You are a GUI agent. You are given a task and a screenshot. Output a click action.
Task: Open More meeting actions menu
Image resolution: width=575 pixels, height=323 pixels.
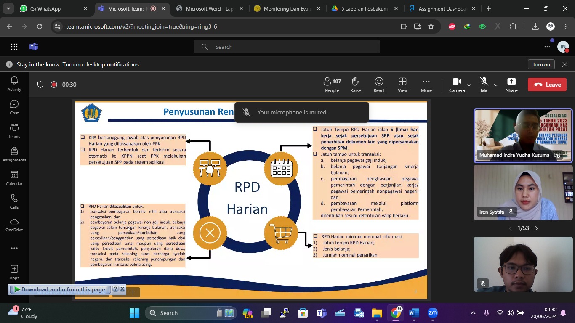[x=426, y=85]
